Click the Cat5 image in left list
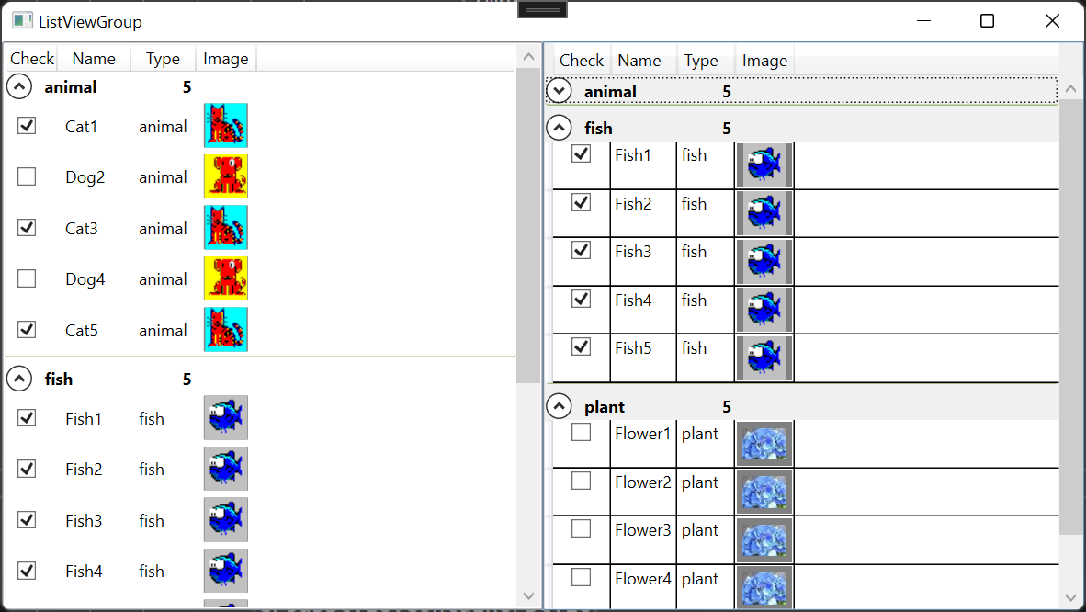The height and width of the screenshot is (612, 1086). click(226, 329)
